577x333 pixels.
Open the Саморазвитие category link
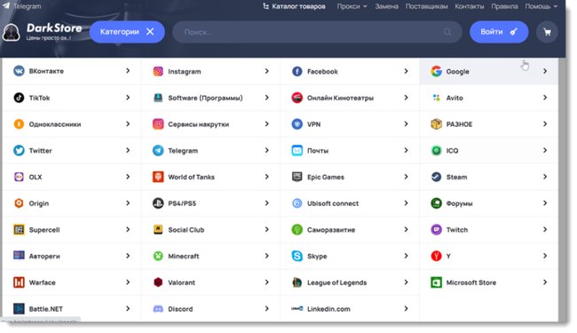click(331, 230)
